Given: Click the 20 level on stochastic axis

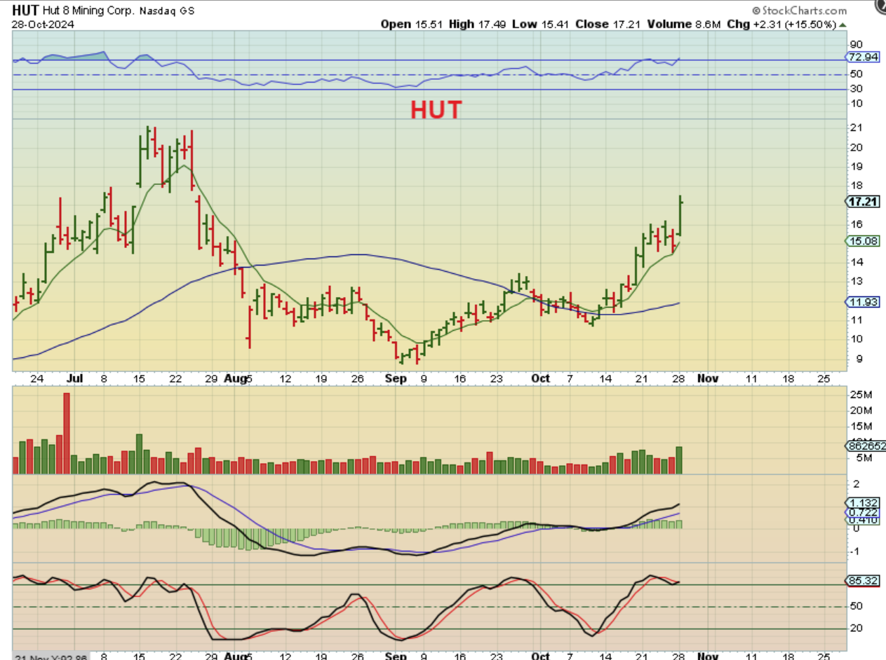Looking at the screenshot, I should (x=857, y=628).
